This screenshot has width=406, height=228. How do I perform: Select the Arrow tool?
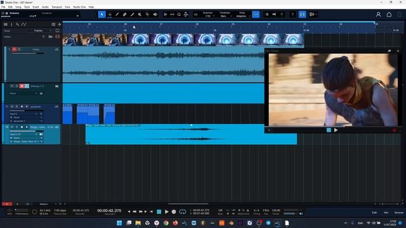pyautogui.click(x=101, y=15)
